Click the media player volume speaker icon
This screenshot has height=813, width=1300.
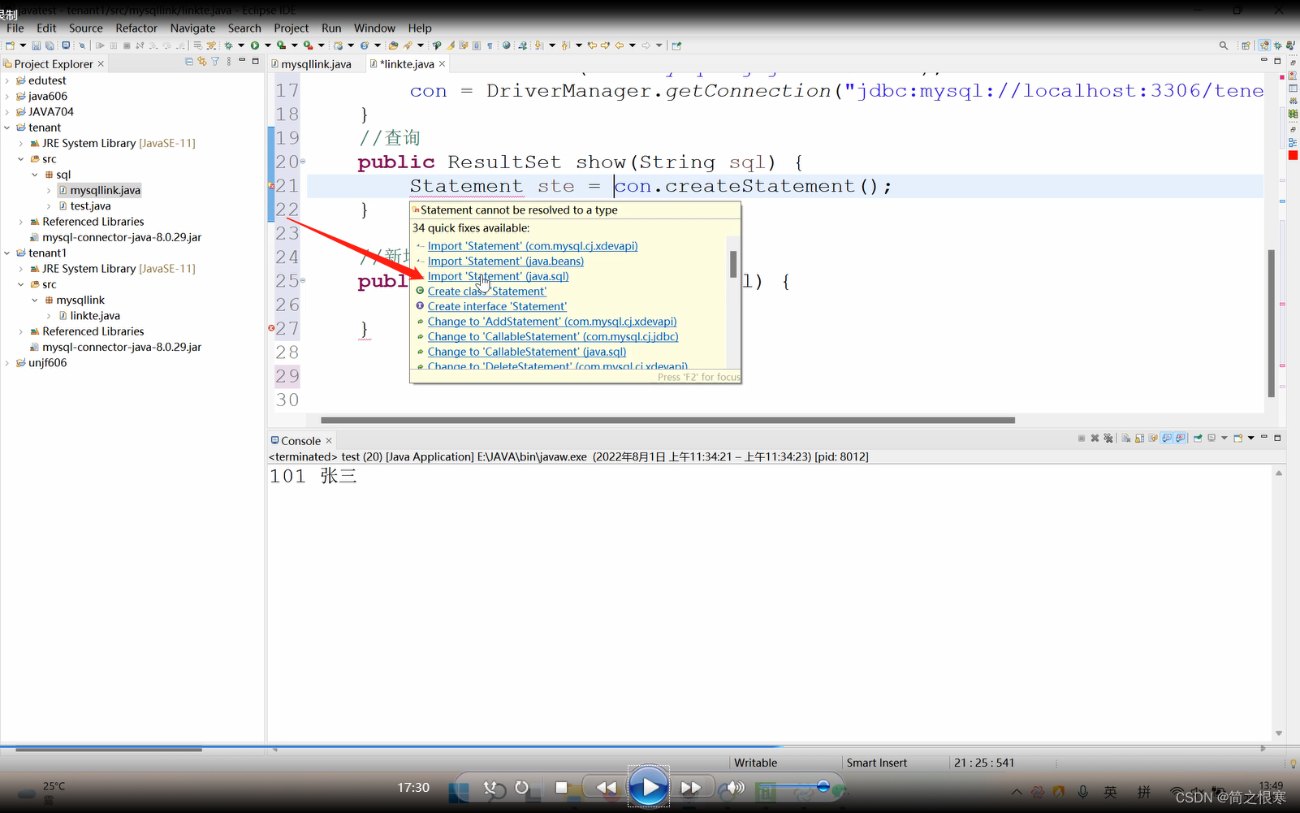735,787
